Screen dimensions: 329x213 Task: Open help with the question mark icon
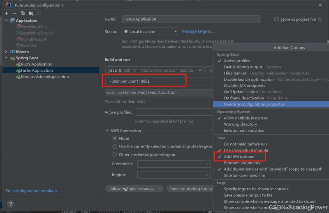coord(11,204)
